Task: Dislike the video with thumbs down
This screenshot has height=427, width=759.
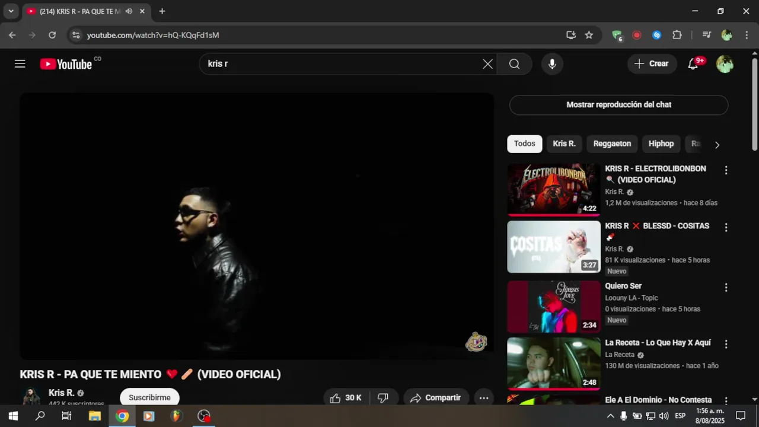Action: point(383,398)
